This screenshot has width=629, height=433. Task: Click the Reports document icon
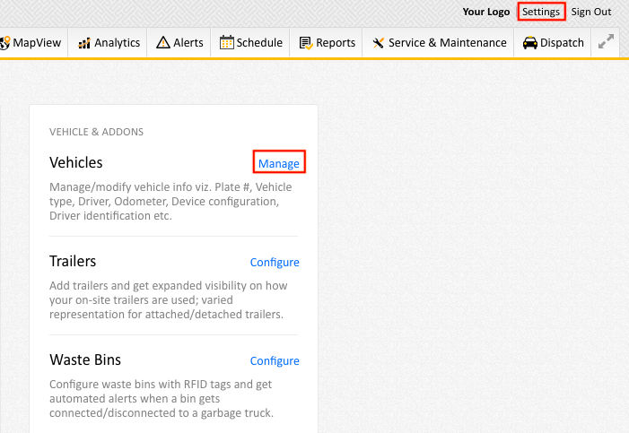point(306,43)
